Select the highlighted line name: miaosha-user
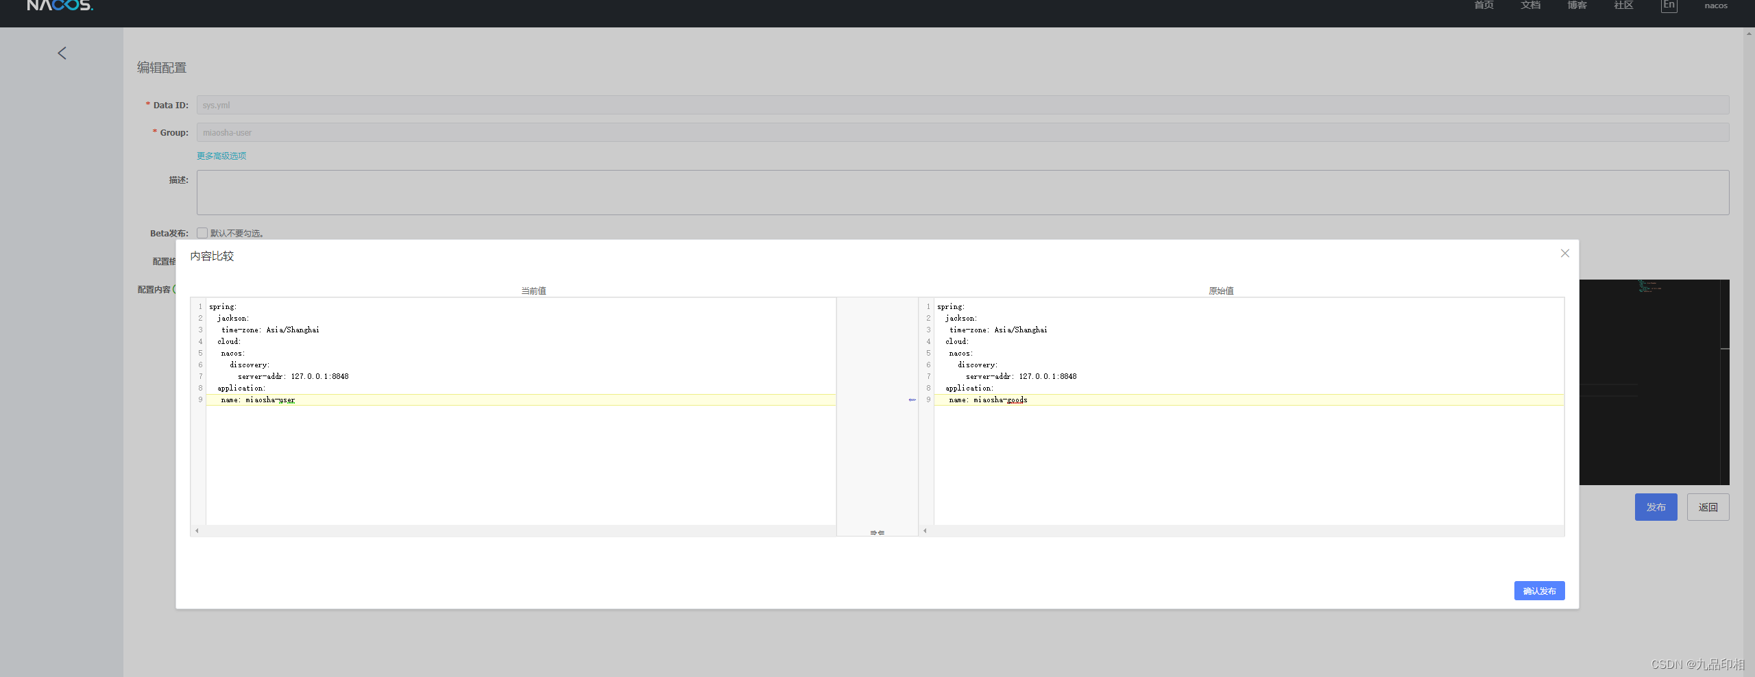 coord(257,399)
